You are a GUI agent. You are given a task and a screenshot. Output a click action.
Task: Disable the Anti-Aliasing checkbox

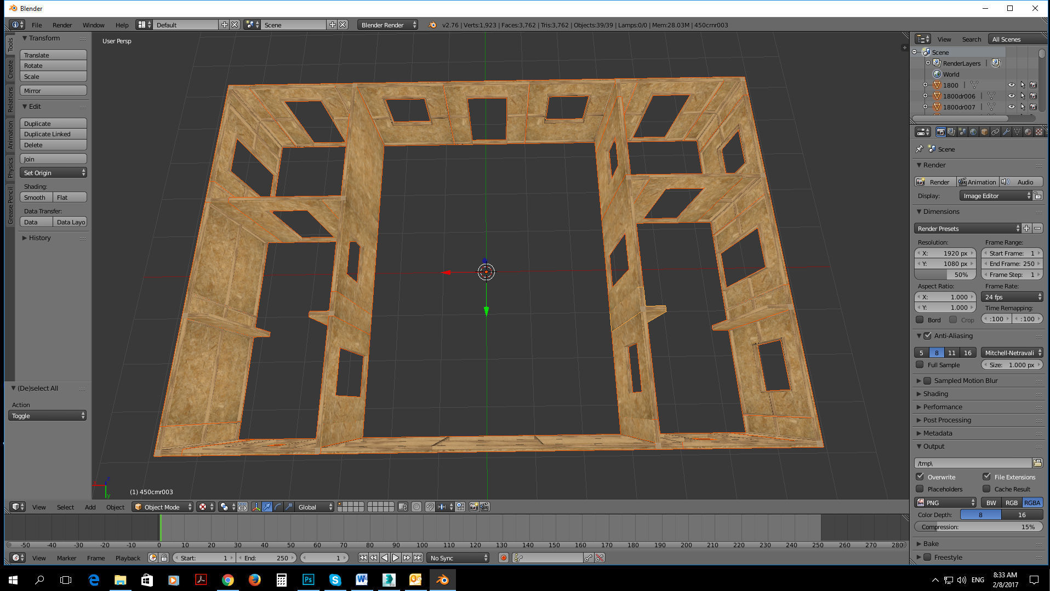click(927, 335)
